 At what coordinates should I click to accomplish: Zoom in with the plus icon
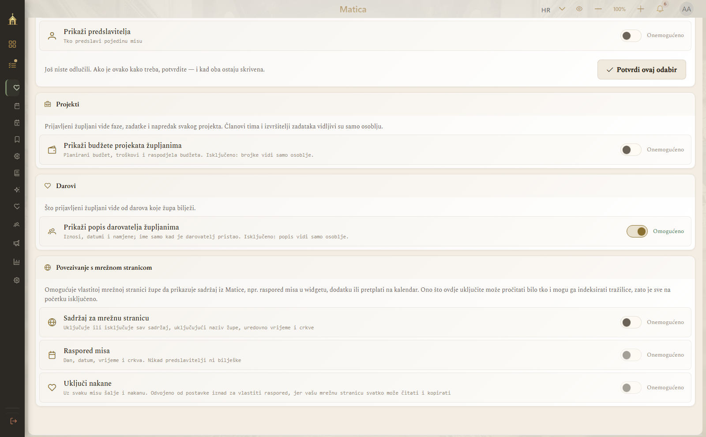click(641, 9)
